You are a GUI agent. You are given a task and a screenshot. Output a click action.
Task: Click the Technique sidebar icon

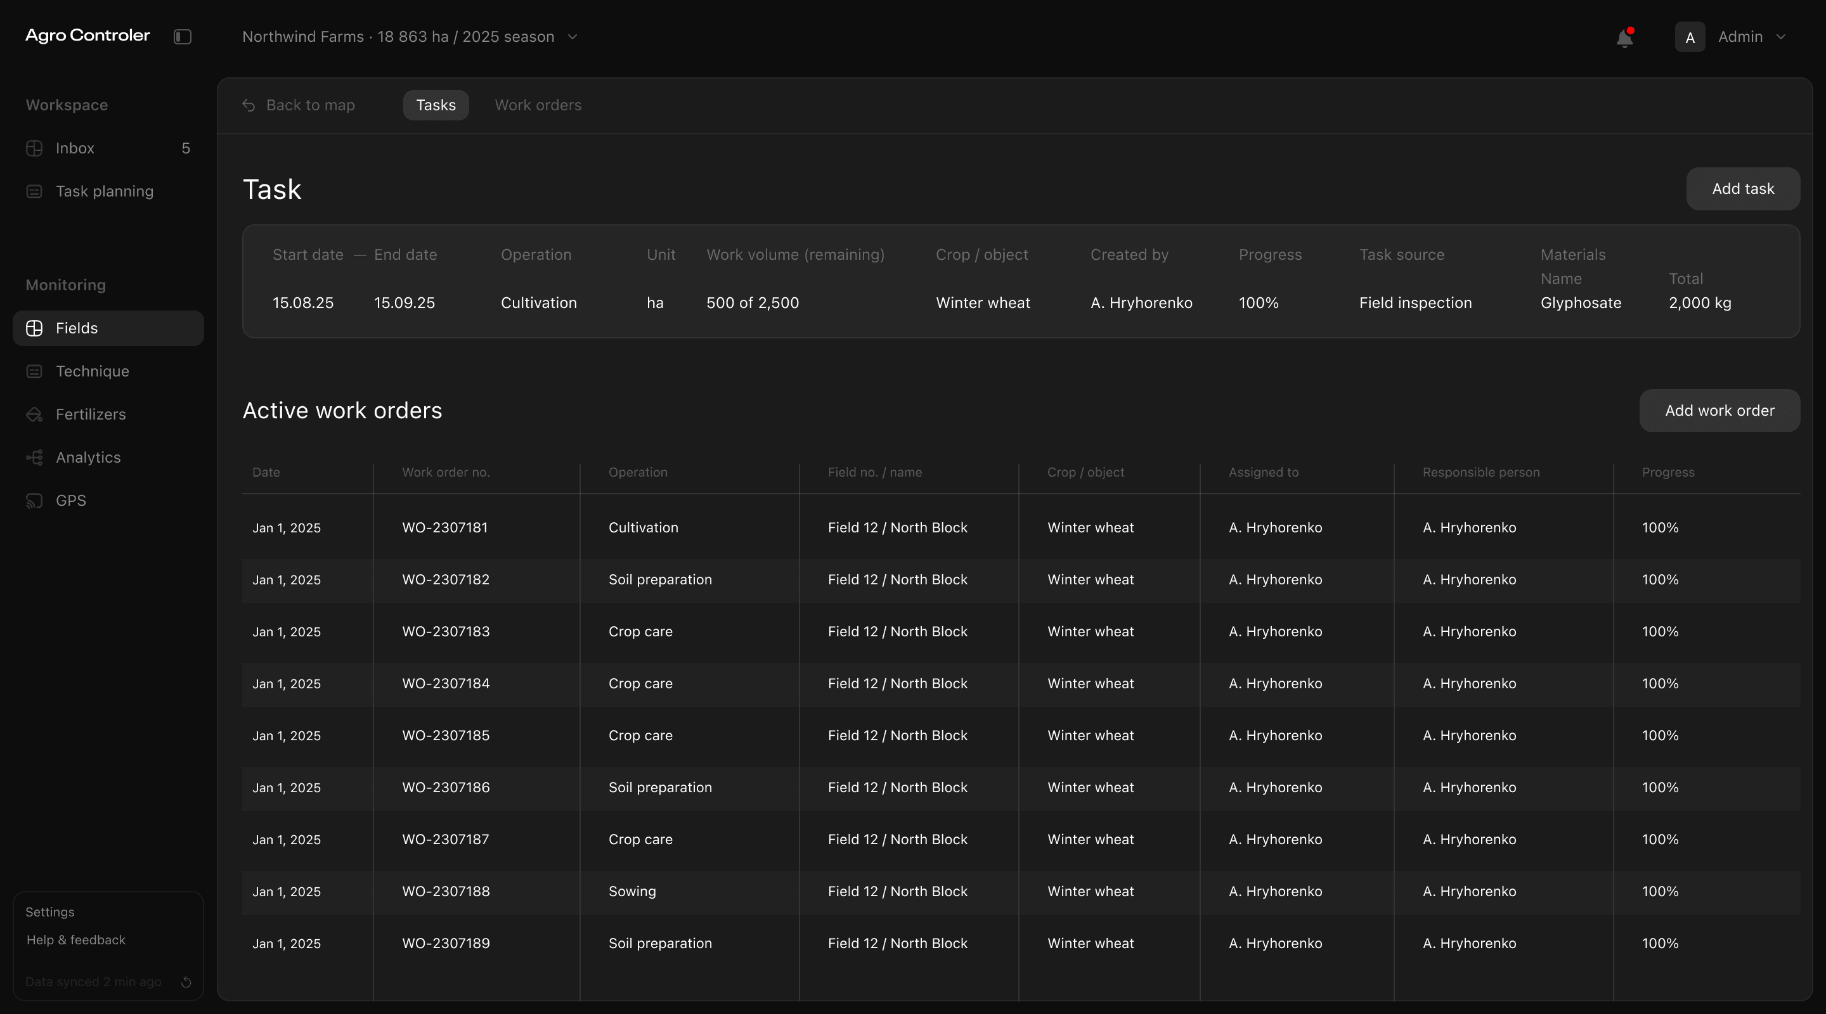click(34, 371)
